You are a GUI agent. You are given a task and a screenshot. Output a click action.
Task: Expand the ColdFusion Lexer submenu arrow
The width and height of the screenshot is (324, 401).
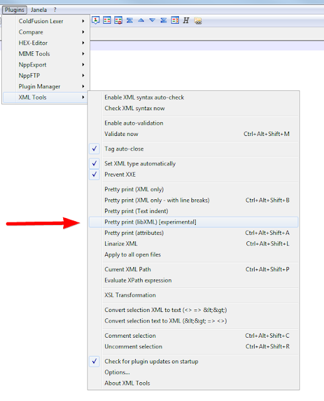pyautogui.click(x=83, y=21)
